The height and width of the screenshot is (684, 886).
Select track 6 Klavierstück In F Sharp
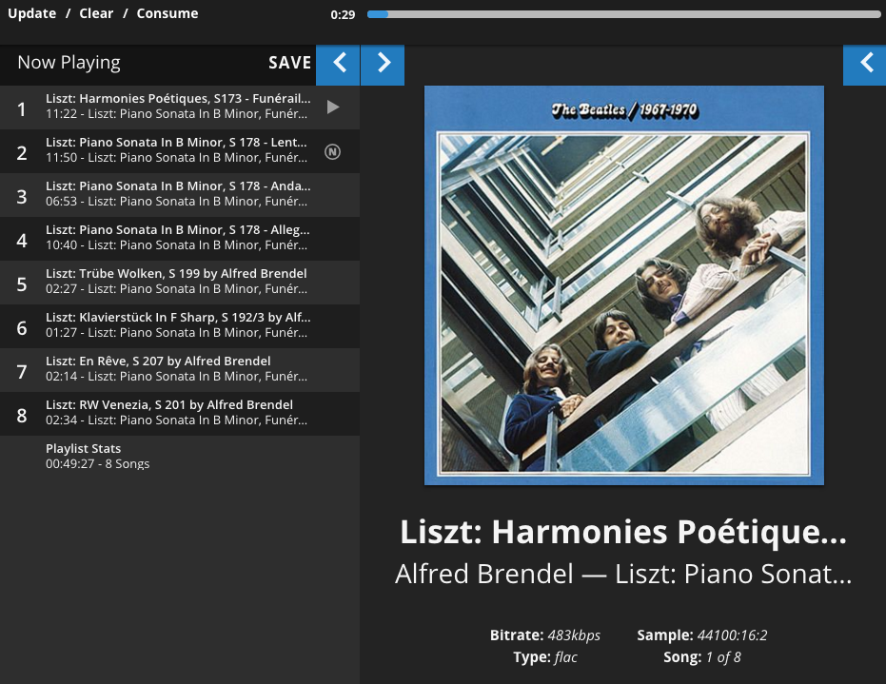[x=180, y=326]
